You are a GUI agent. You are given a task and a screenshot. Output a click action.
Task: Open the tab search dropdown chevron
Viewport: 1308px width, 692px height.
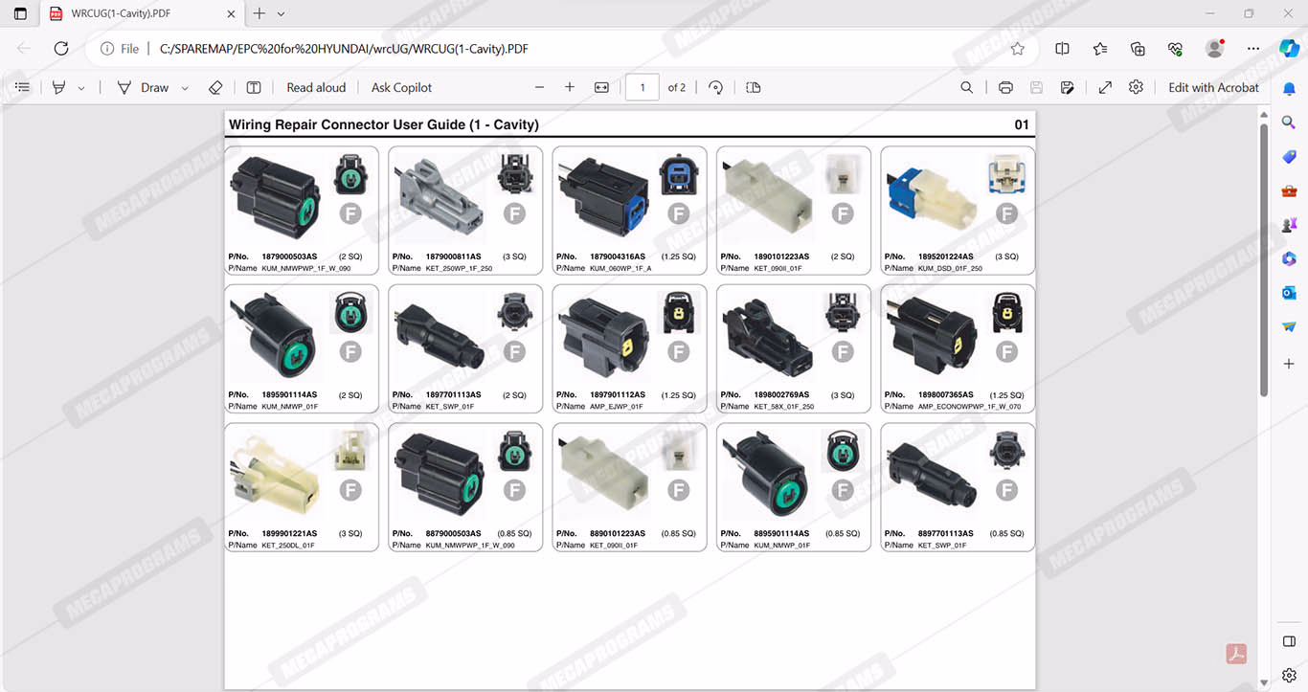281,14
